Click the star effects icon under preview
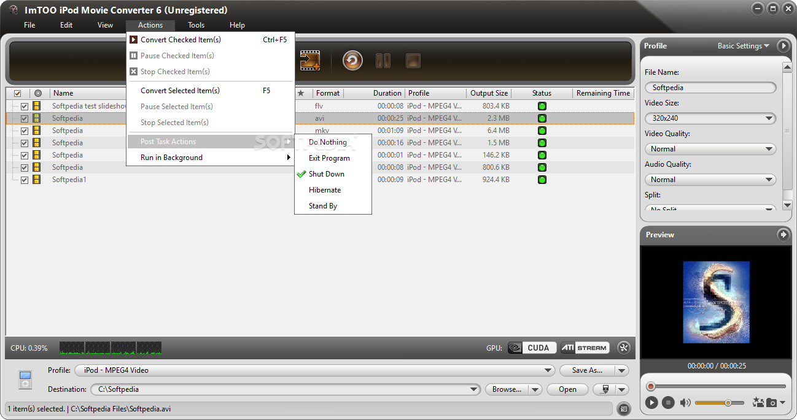797x420 pixels. coord(758,403)
